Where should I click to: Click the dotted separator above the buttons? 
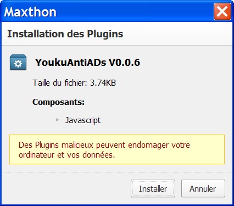(117, 172)
